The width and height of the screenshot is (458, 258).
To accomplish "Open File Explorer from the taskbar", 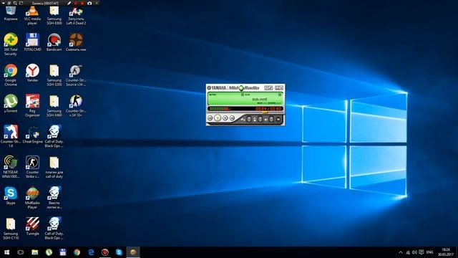I will (35, 252).
